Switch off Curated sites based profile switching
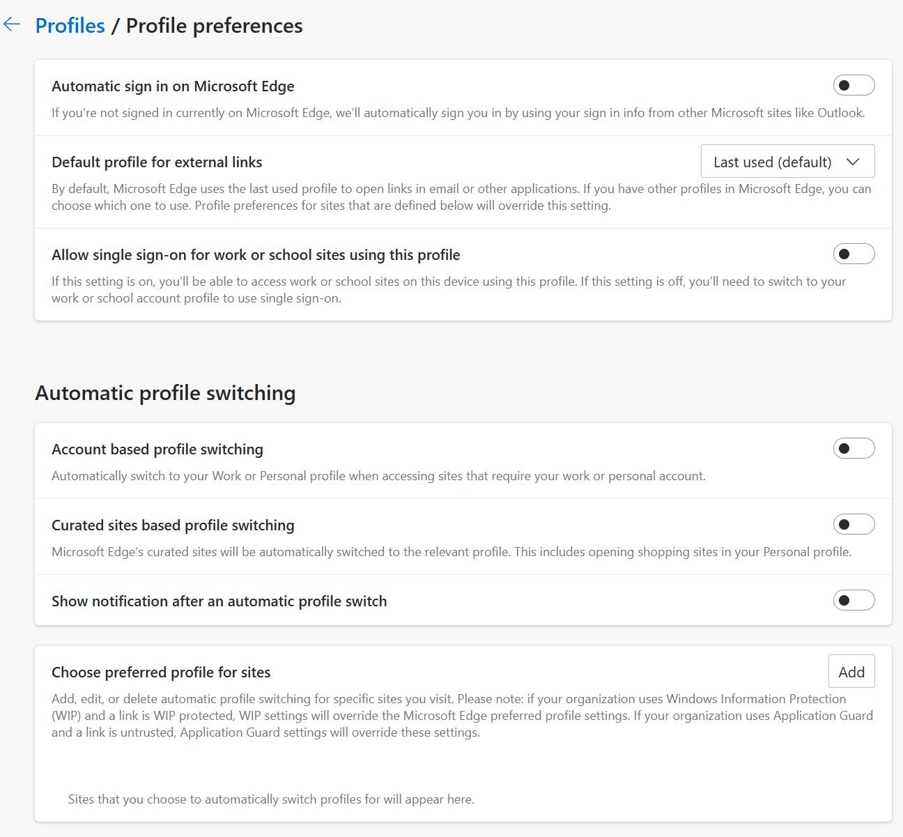This screenshot has height=837, width=903. coord(854,524)
